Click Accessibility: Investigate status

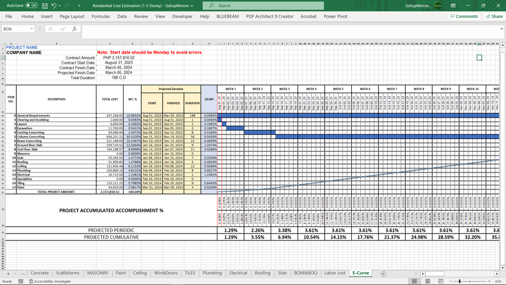[x=50, y=282]
